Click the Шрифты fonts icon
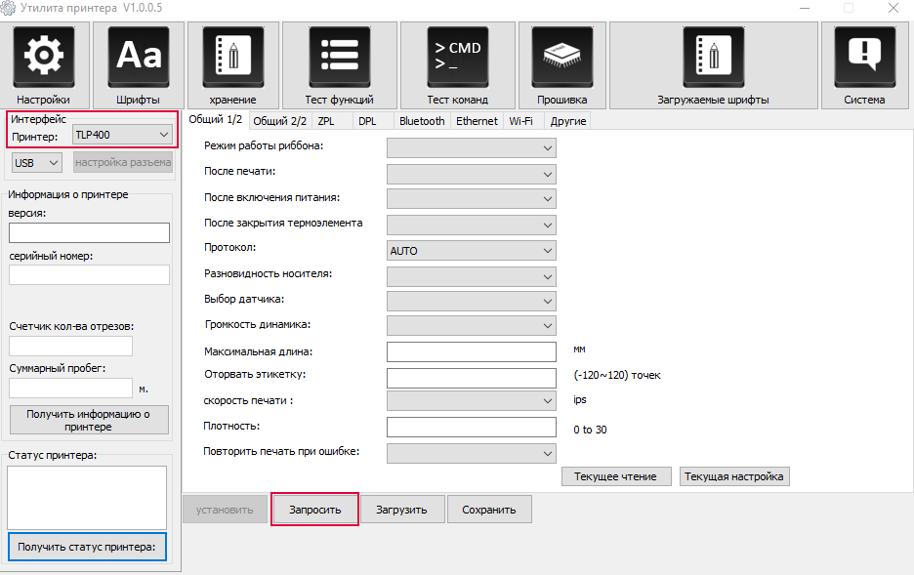The image size is (914, 575). coord(138,57)
